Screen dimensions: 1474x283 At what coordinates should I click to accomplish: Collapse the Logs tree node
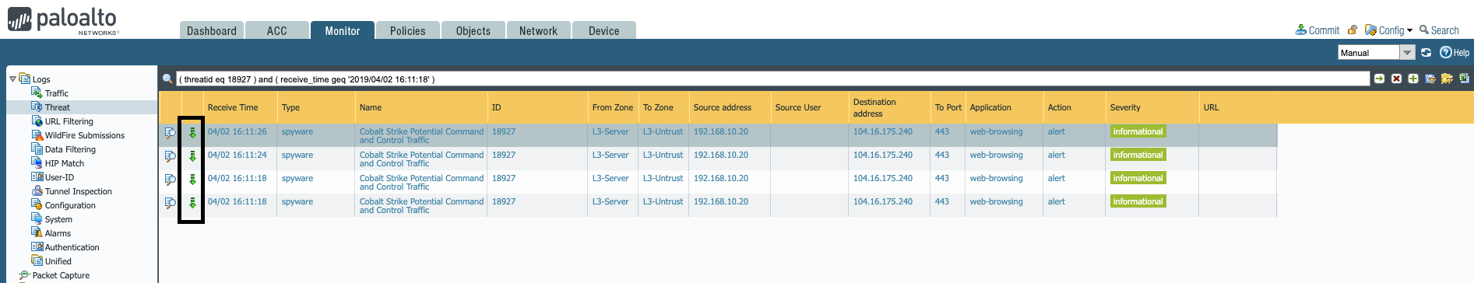(x=12, y=79)
